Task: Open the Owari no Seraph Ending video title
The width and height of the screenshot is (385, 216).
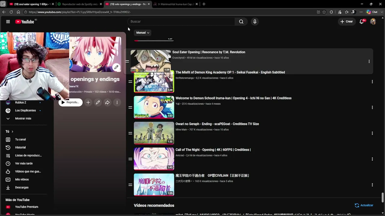Action: 217,124
